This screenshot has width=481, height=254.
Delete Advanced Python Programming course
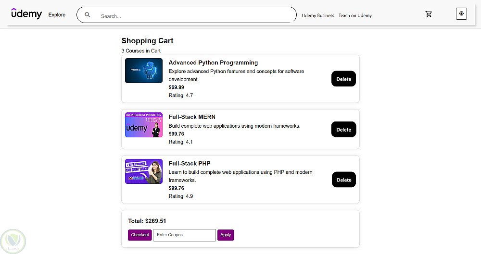pos(343,79)
